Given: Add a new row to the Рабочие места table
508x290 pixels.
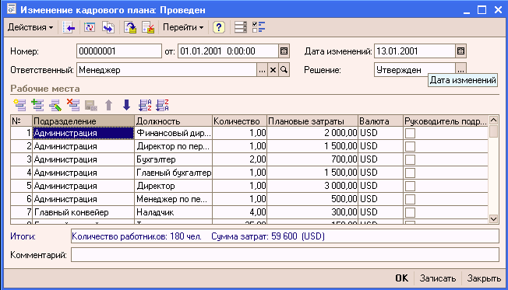Looking at the screenshot, I should pyautogui.click(x=19, y=105).
